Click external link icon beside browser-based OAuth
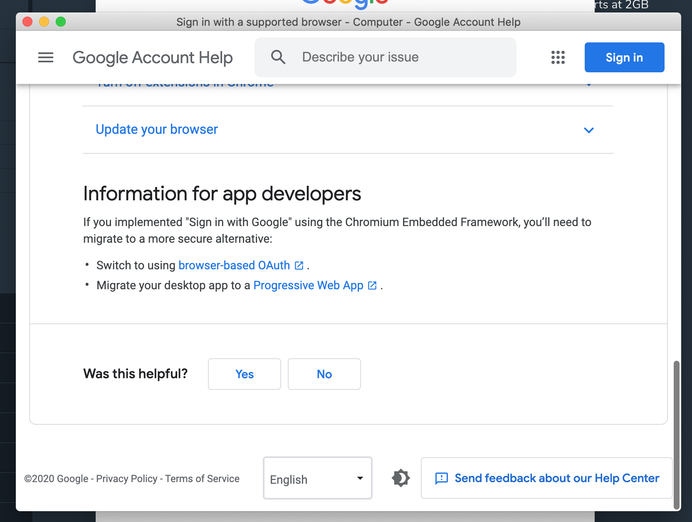This screenshot has width=692, height=522. 299,266
